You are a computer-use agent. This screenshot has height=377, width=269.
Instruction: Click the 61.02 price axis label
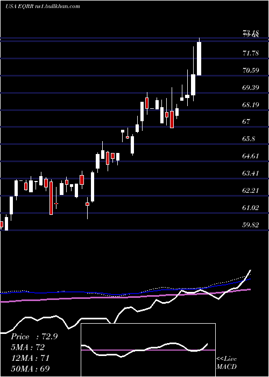pos(251,208)
